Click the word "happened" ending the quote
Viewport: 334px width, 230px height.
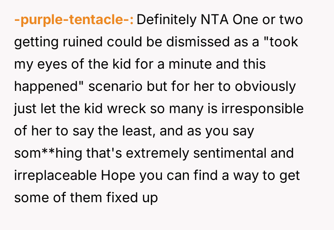47,86
